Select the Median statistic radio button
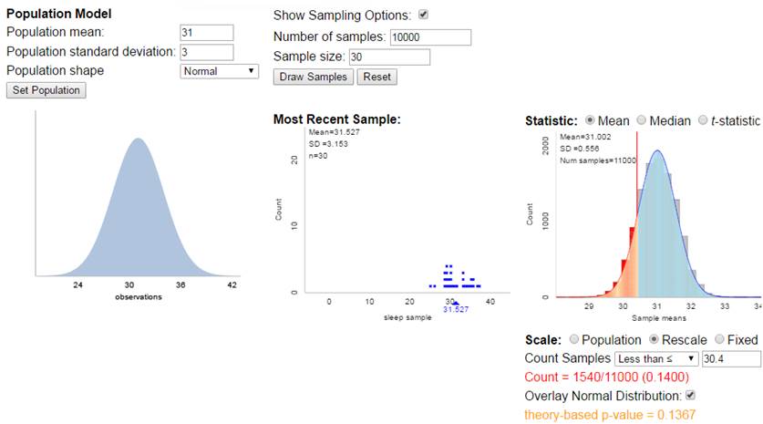The height and width of the screenshot is (424, 763). [x=642, y=120]
